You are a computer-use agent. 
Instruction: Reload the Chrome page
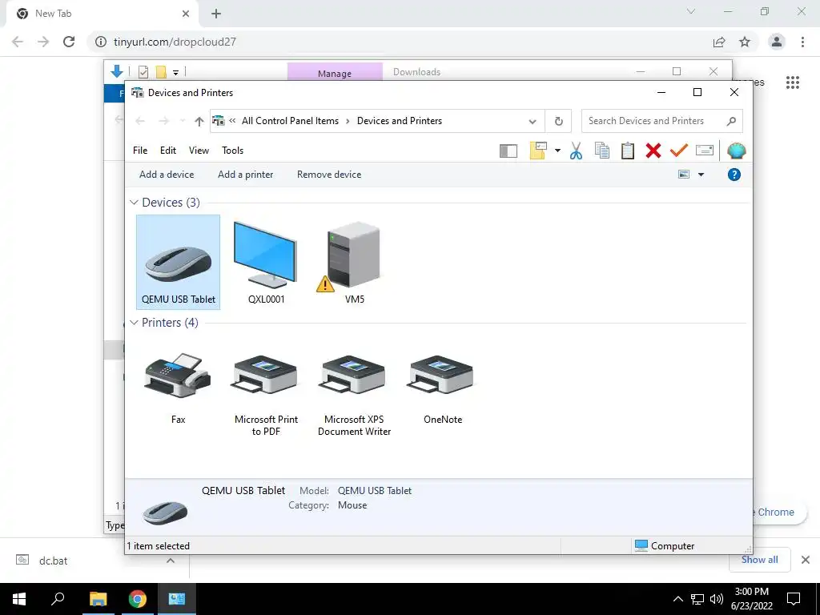[x=69, y=42]
